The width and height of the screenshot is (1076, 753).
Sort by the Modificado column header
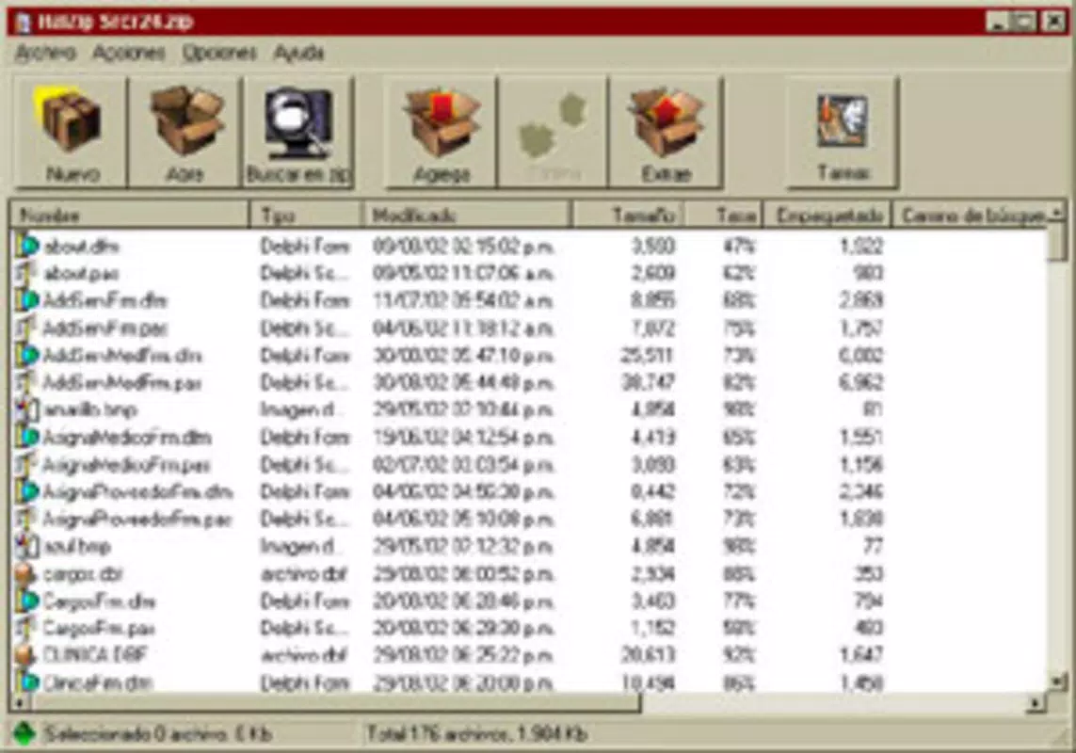coord(467,216)
